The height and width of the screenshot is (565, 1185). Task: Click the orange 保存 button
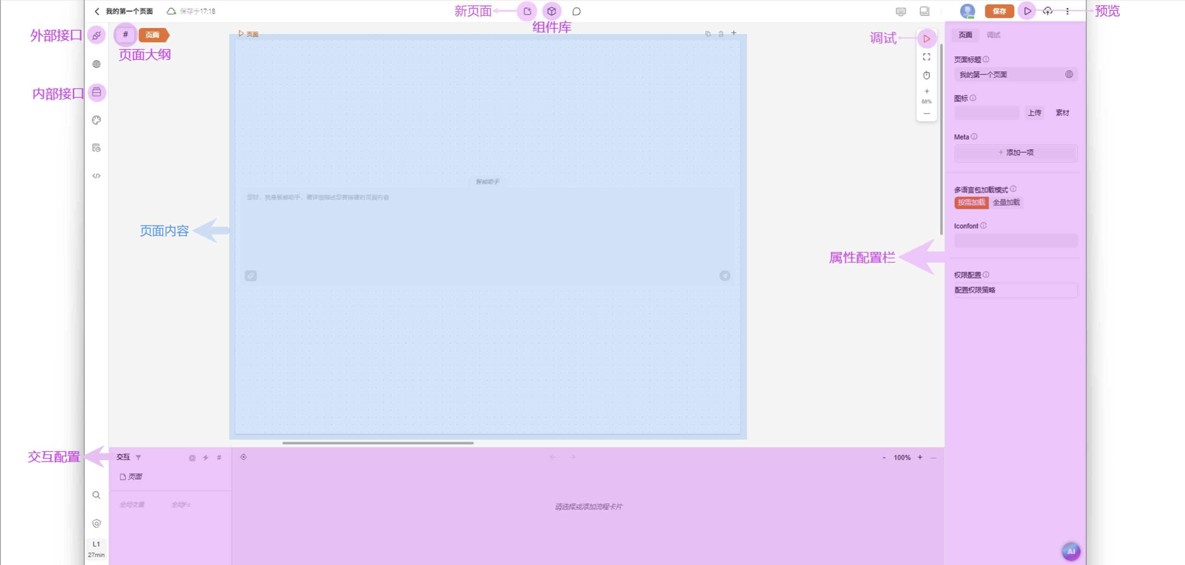pyautogui.click(x=999, y=11)
